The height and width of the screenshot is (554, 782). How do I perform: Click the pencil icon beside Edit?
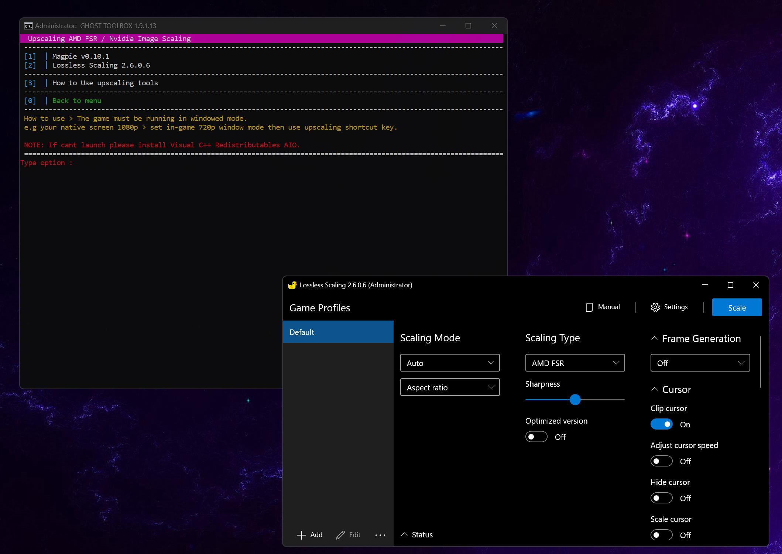[340, 535]
